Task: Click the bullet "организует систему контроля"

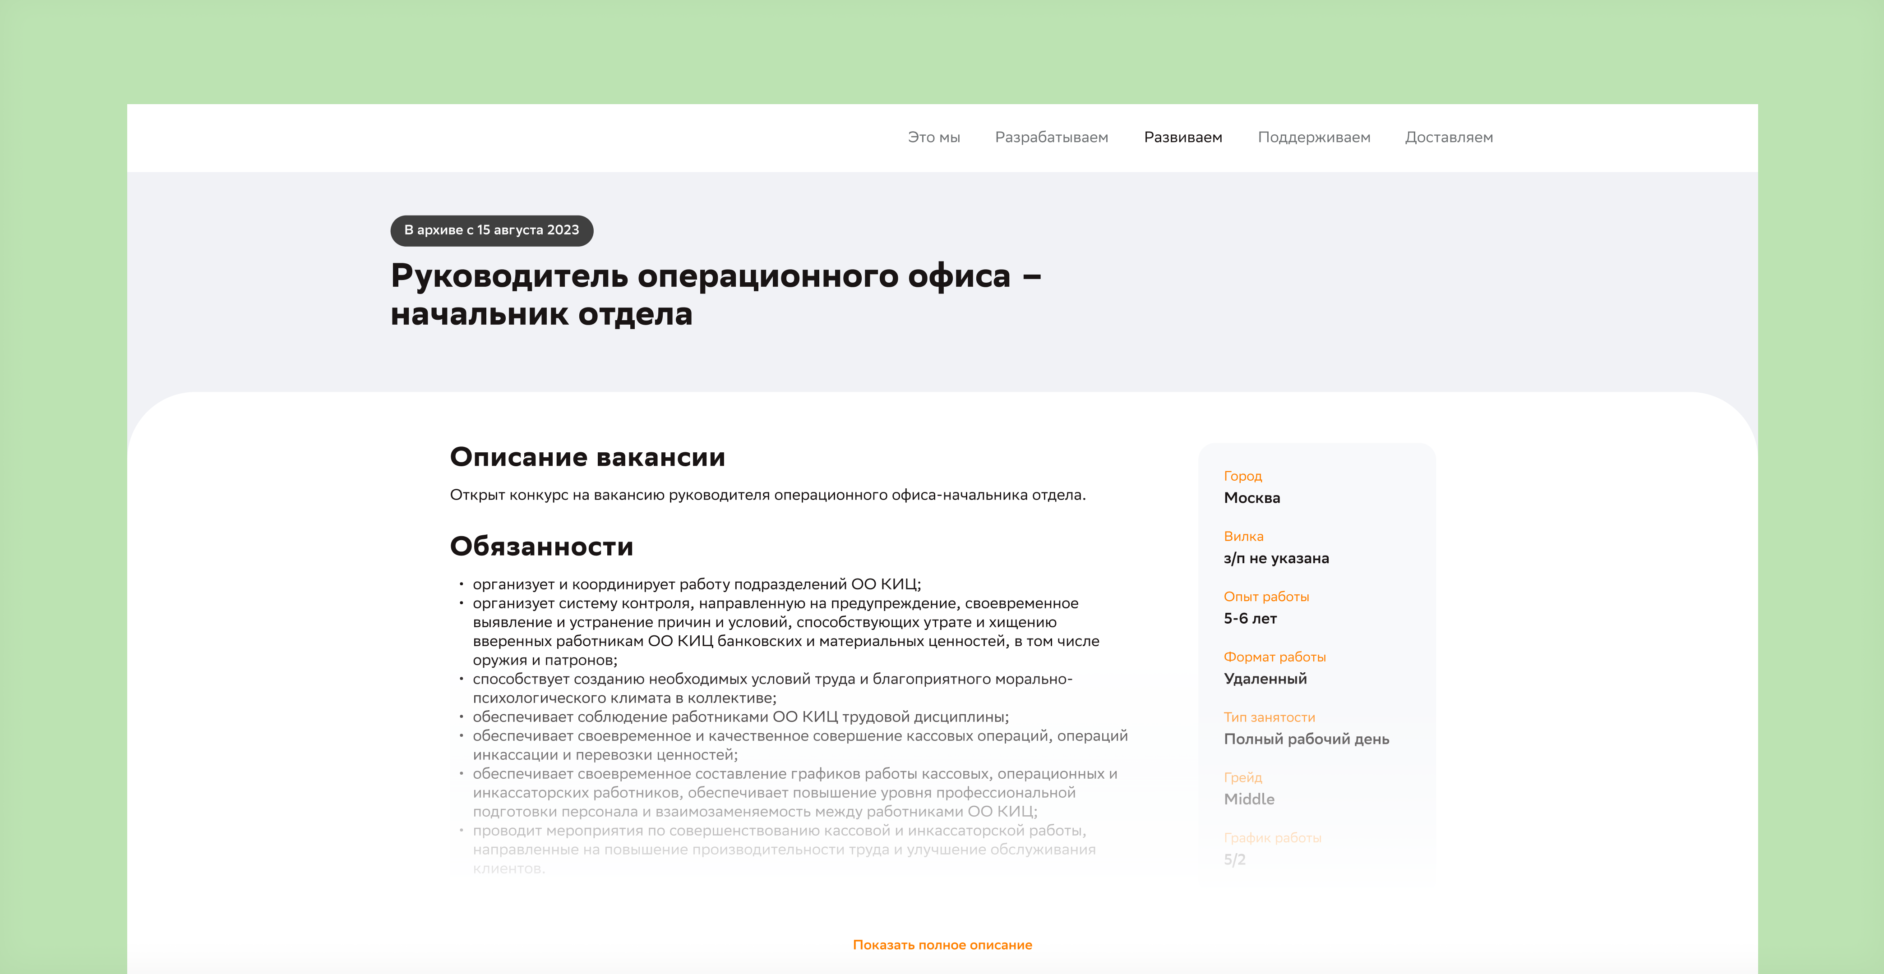Action: coord(786,632)
